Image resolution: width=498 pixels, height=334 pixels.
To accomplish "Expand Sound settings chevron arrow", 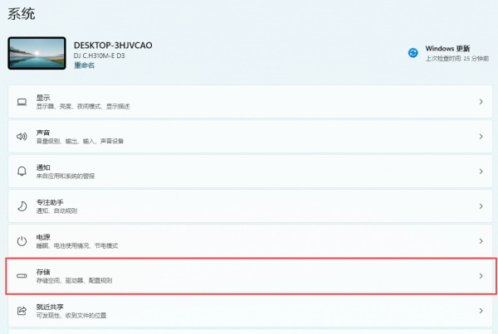I will point(481,137).
